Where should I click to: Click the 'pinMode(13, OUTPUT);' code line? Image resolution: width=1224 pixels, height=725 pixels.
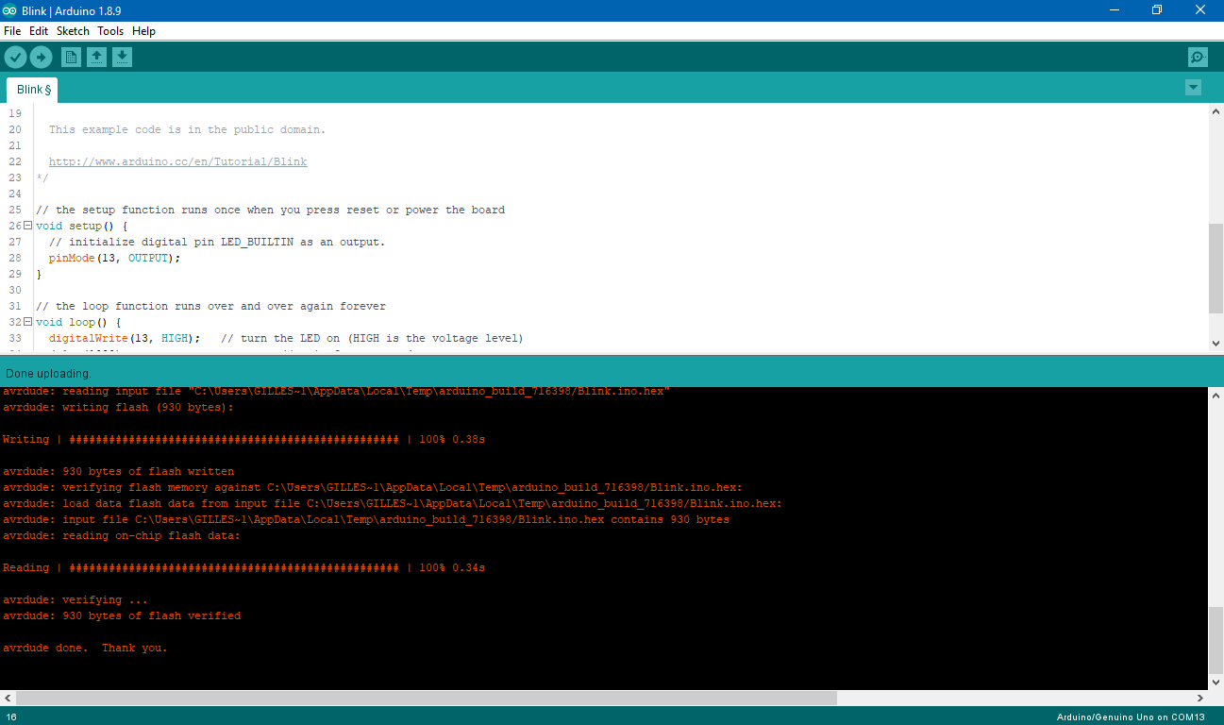coord(114,258)
